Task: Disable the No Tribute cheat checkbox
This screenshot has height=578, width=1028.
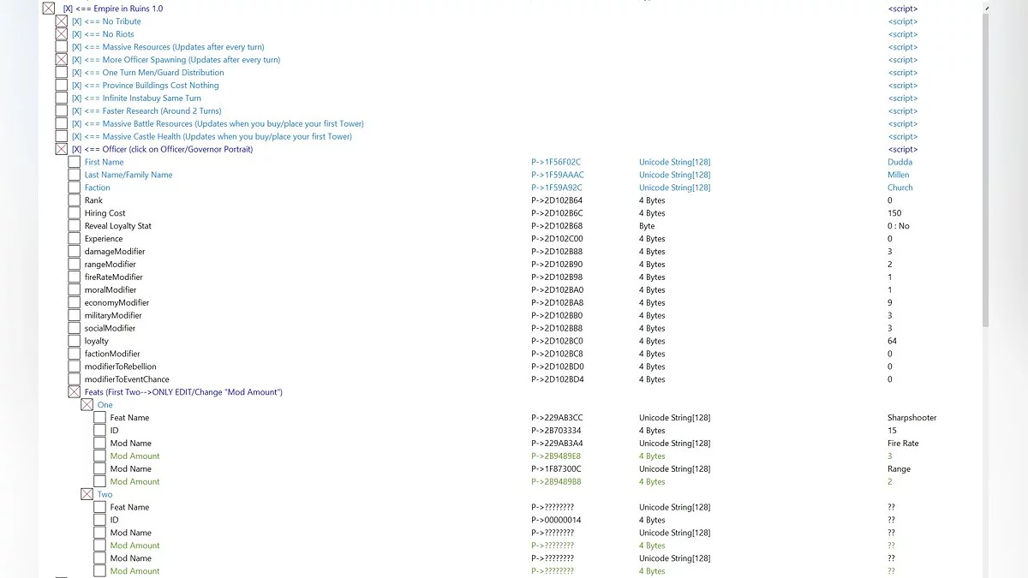Action: 62,21
